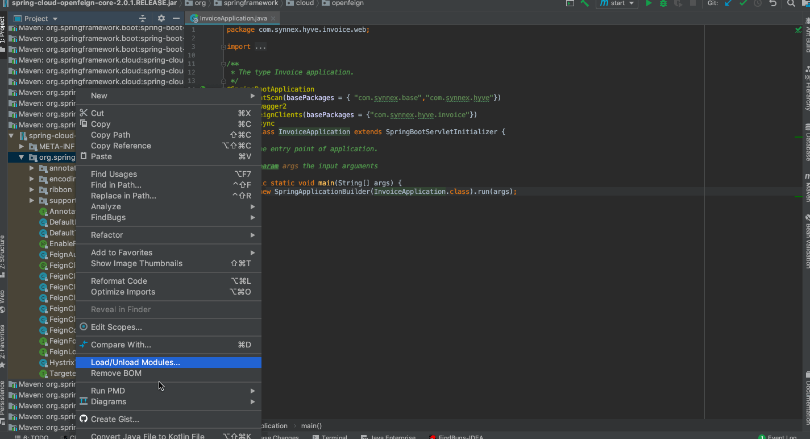Click the Create Gist GitHub icon
This screenshot has width=810, height=439.
coord(84,419)
